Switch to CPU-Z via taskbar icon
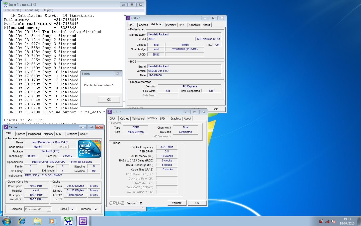The image size is (361, 226). (83, 221)
